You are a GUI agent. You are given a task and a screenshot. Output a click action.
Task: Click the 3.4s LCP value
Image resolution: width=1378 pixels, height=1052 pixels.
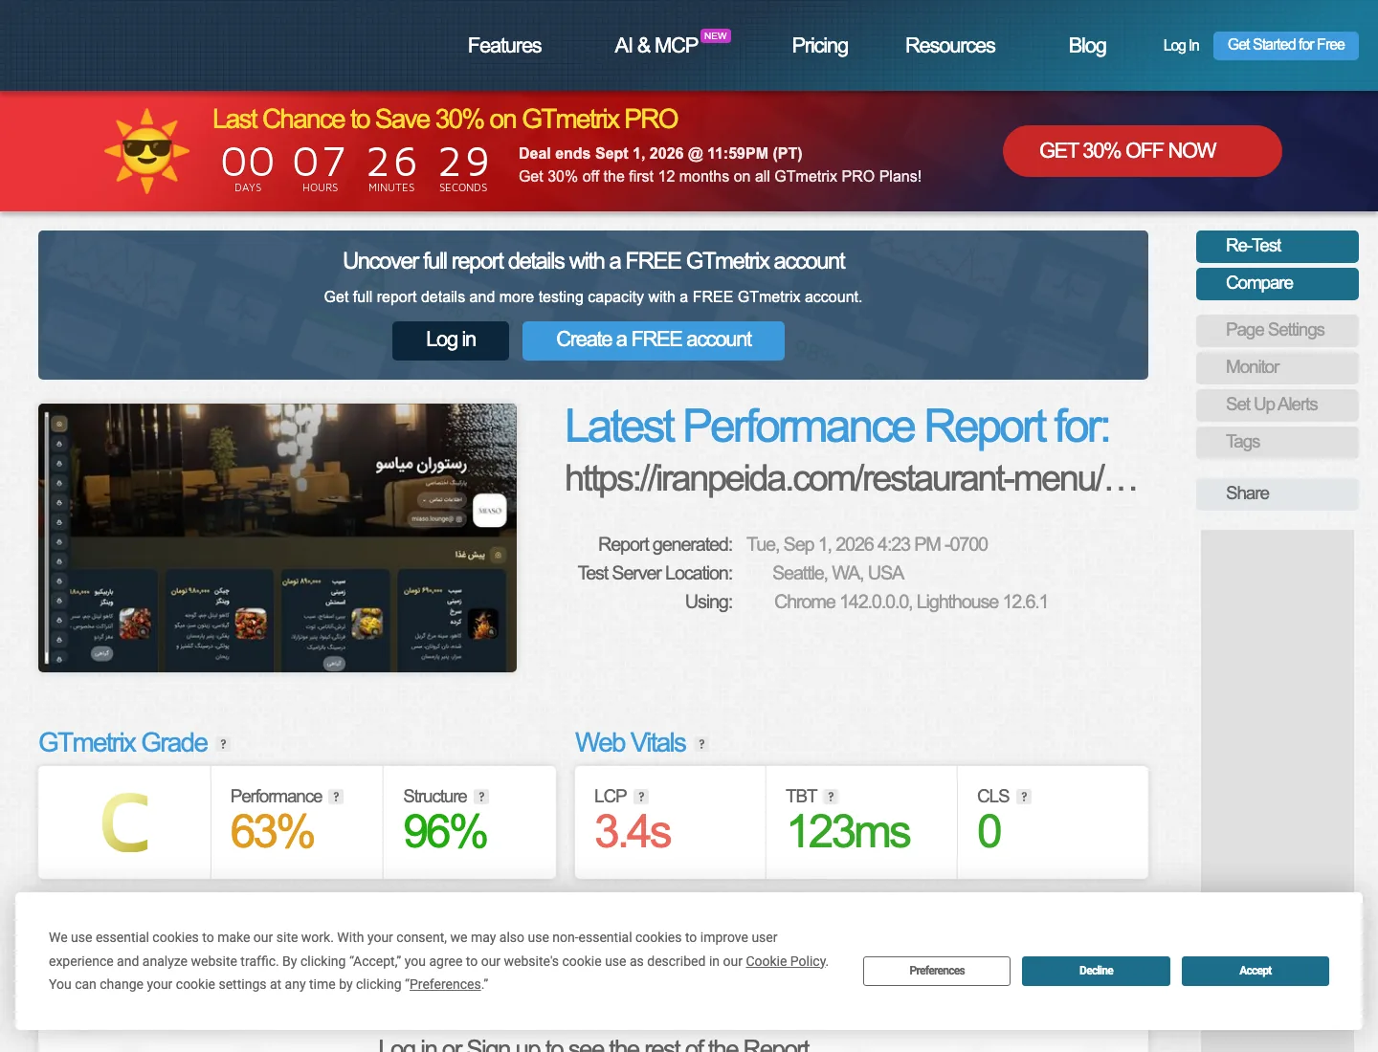633,831
